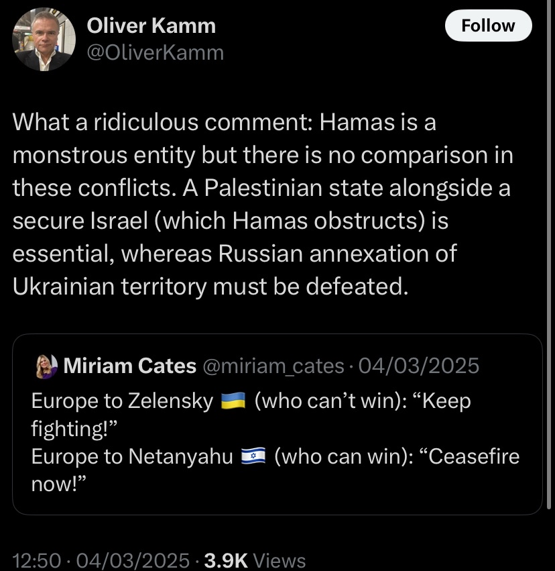
Task: Click the 12:50 post timestamp
Action: coord(37,560)
